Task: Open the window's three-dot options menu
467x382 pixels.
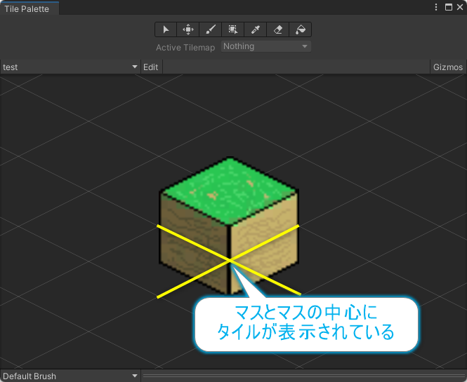Action: click(436, 7)
